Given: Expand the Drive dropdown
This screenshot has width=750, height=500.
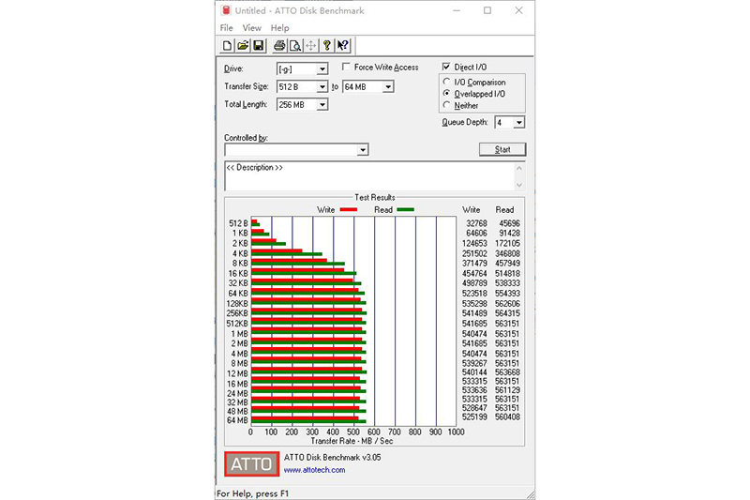Looking at the screenshot, I should 322,69.
